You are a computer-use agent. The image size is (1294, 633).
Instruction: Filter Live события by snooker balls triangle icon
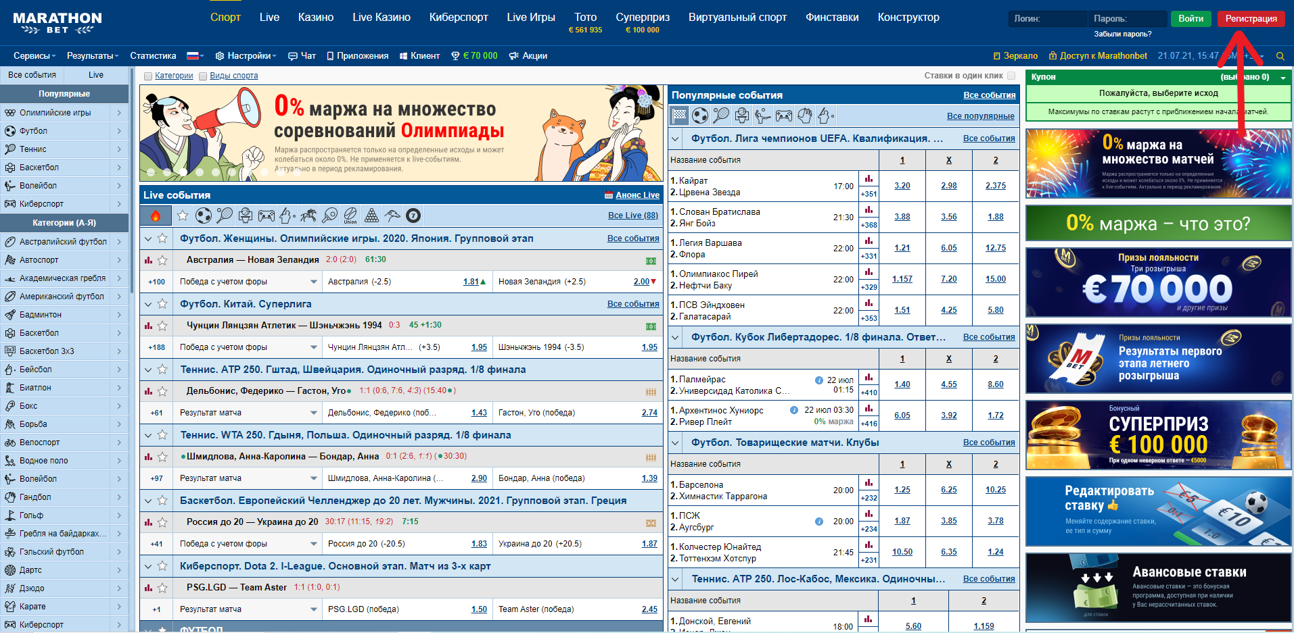[371, 216]
